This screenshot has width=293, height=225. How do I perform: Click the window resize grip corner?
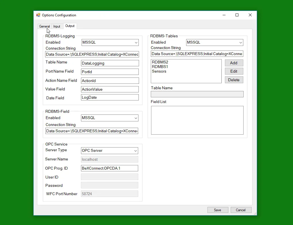pos(255,214)
